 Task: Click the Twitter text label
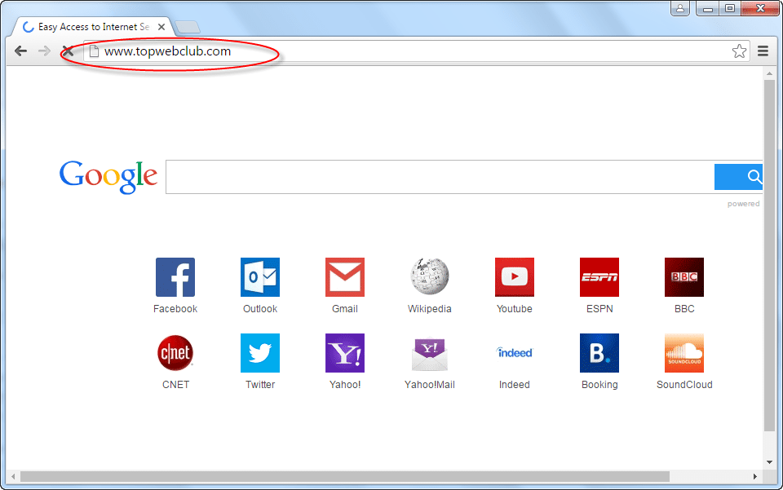pyautogui.click(x=260, y=385)
